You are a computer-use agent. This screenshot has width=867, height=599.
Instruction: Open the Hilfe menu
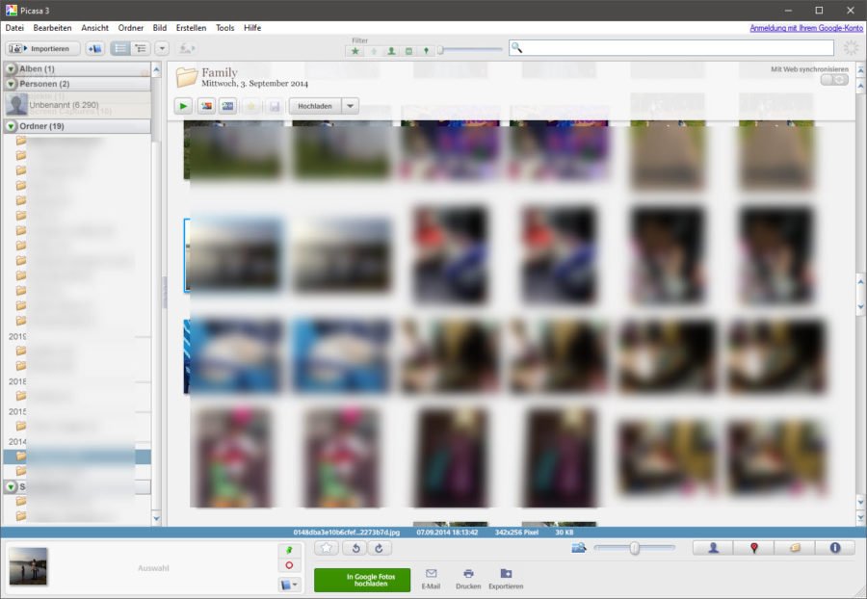click(x=252, y=28)
